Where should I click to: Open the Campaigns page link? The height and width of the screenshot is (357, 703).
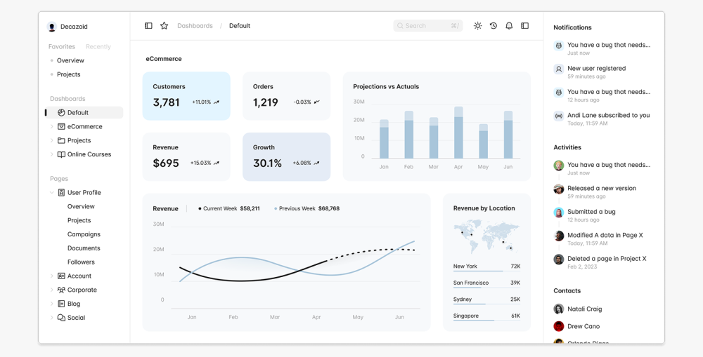(x=84, y=234)
